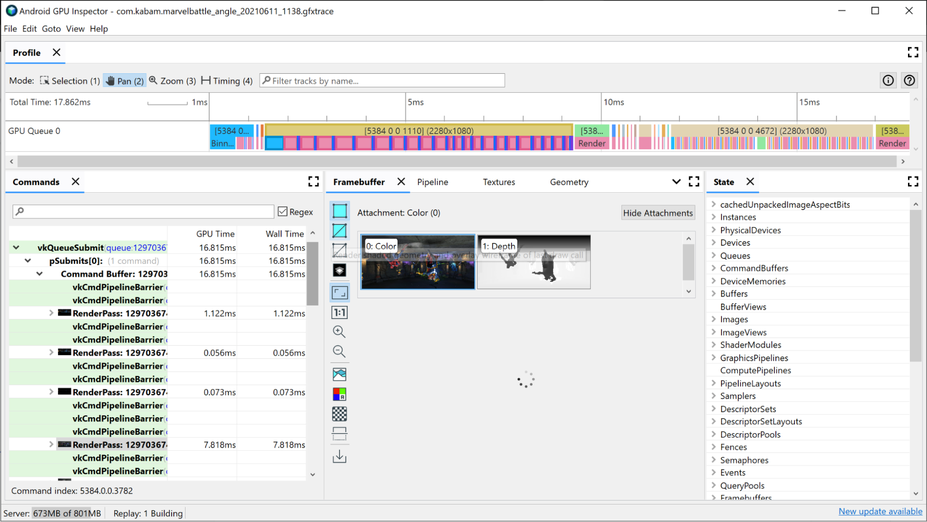The image size is (927, 522).
Task: Switch to Timing mode (4)
Action: (226, 81)
